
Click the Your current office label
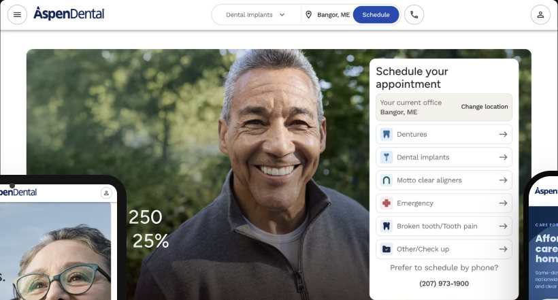click(x=410, y=103)
